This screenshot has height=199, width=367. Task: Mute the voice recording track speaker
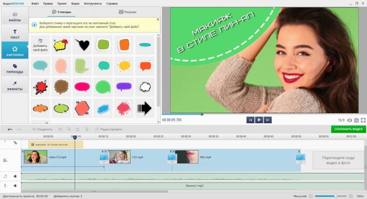pos(15,186)
